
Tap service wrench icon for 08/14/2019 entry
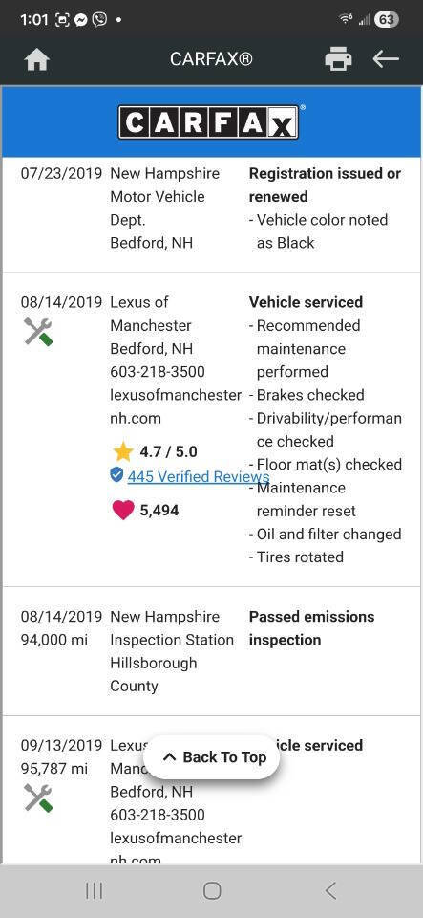click(x=38, y=332)
